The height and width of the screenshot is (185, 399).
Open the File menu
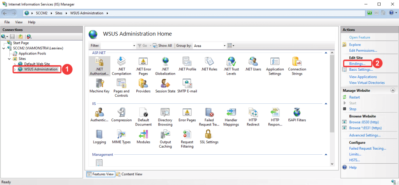click(x=7, y=22)
